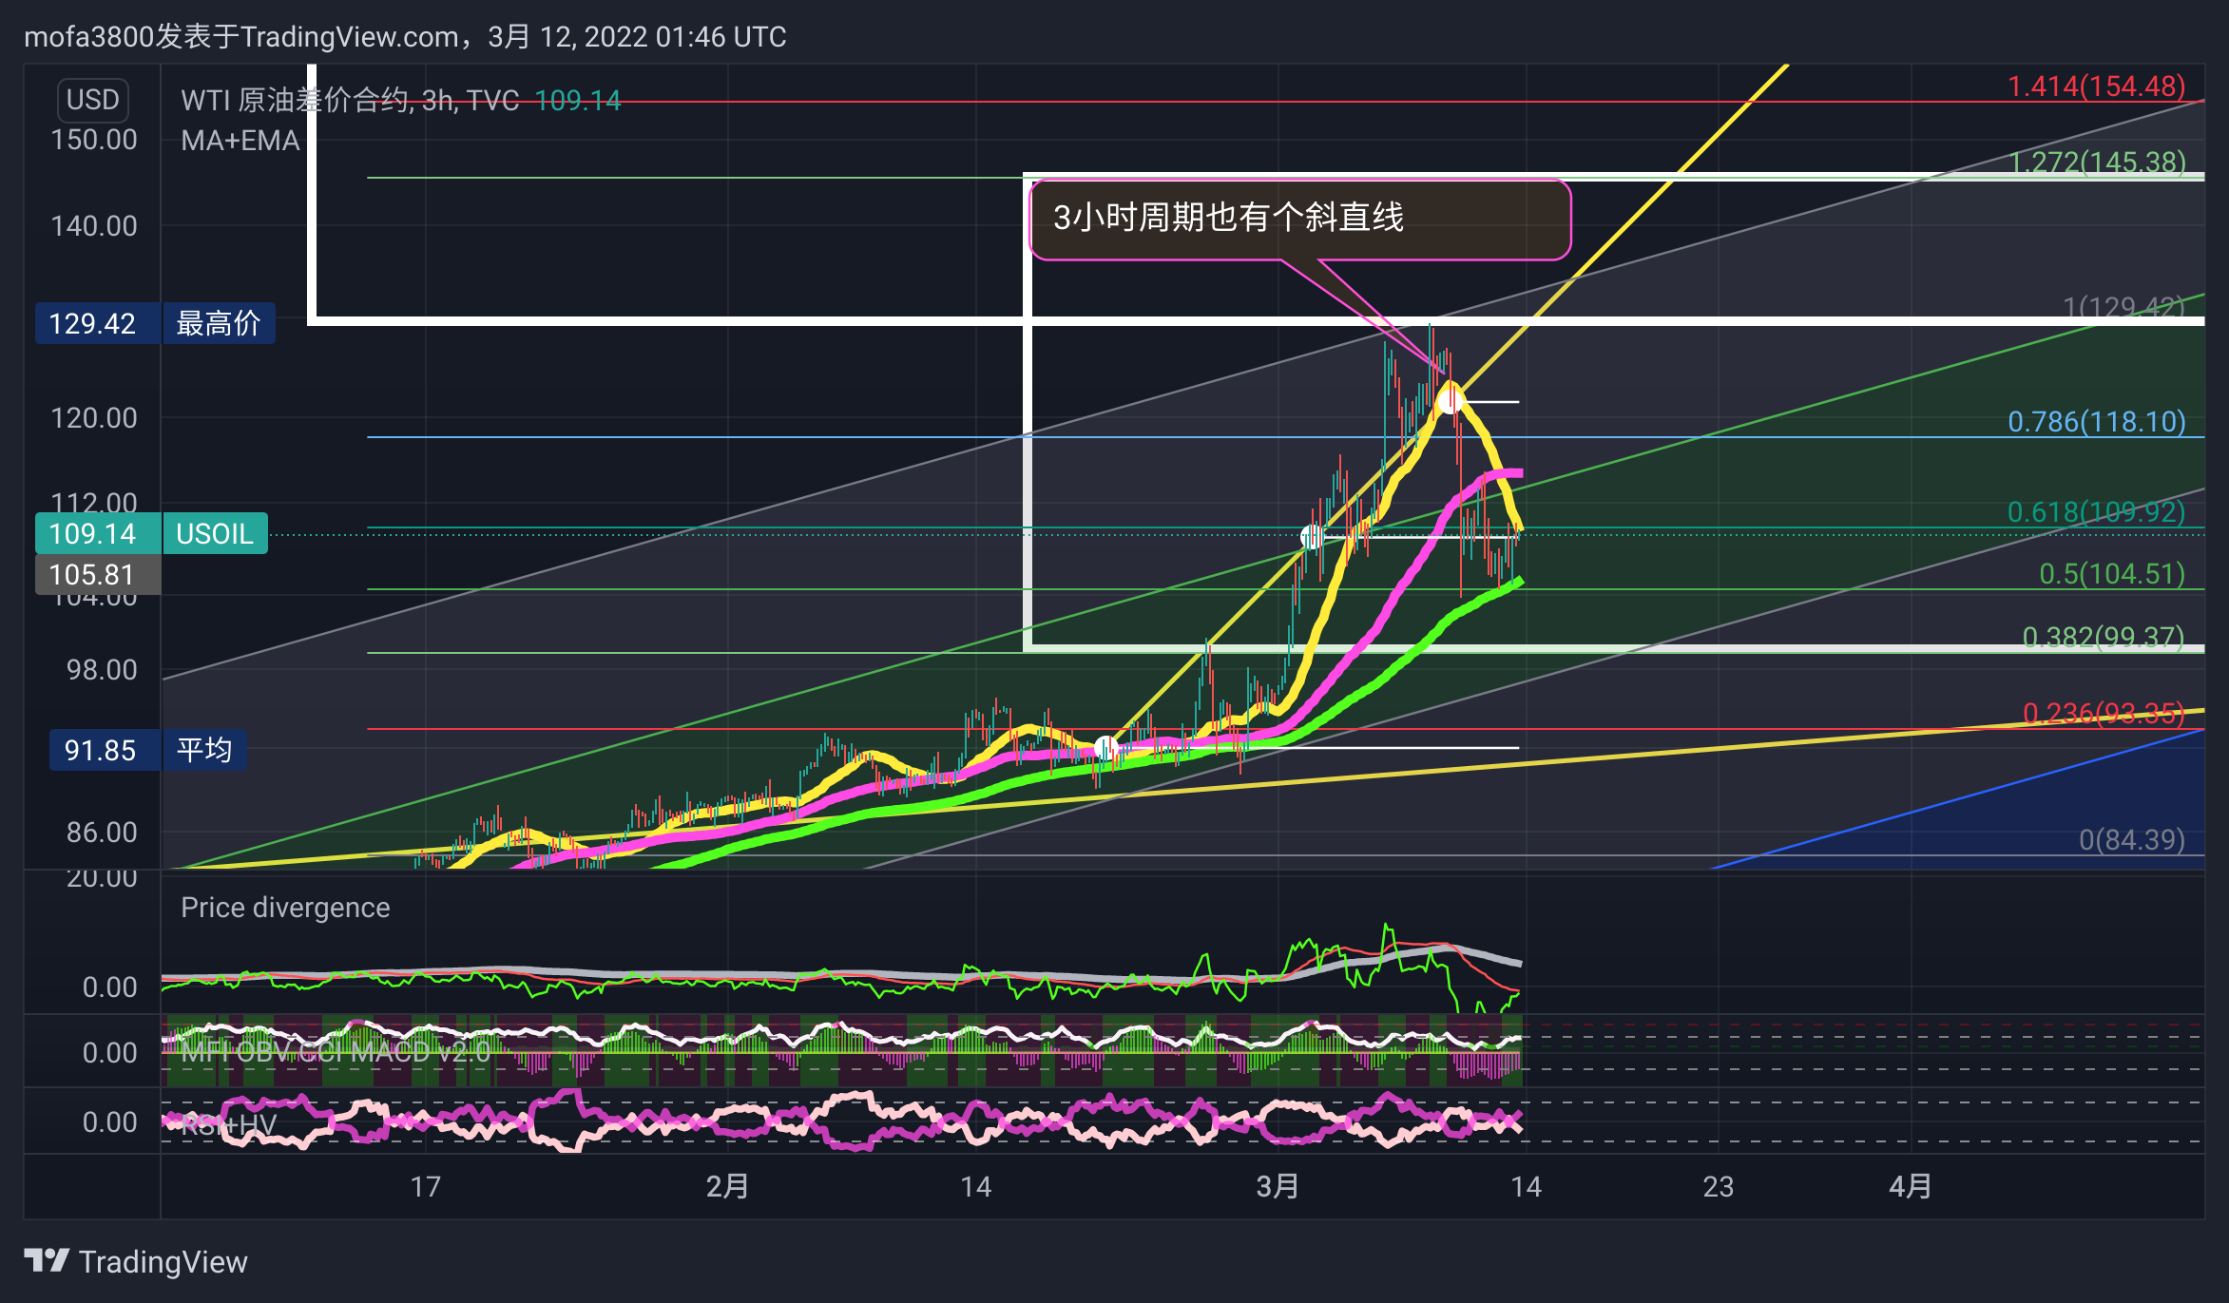Image resolution: width=2229 pixels, height=1303 pixels.
Task: Click the 91.85 average price label
Action: (x=104, y=750)
